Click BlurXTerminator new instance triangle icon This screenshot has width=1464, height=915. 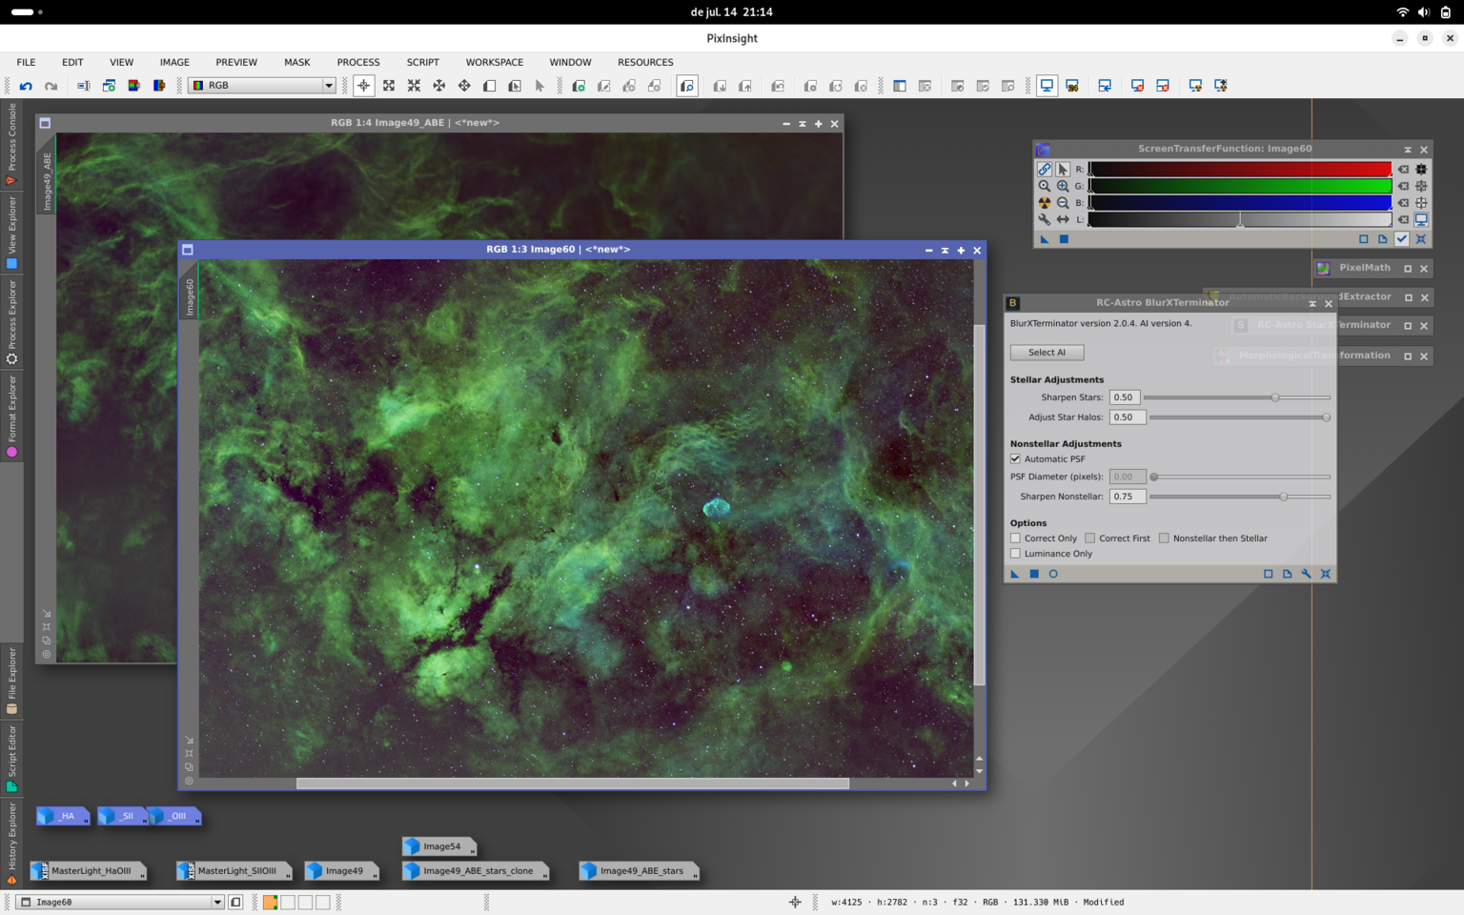pos(1015,574)
